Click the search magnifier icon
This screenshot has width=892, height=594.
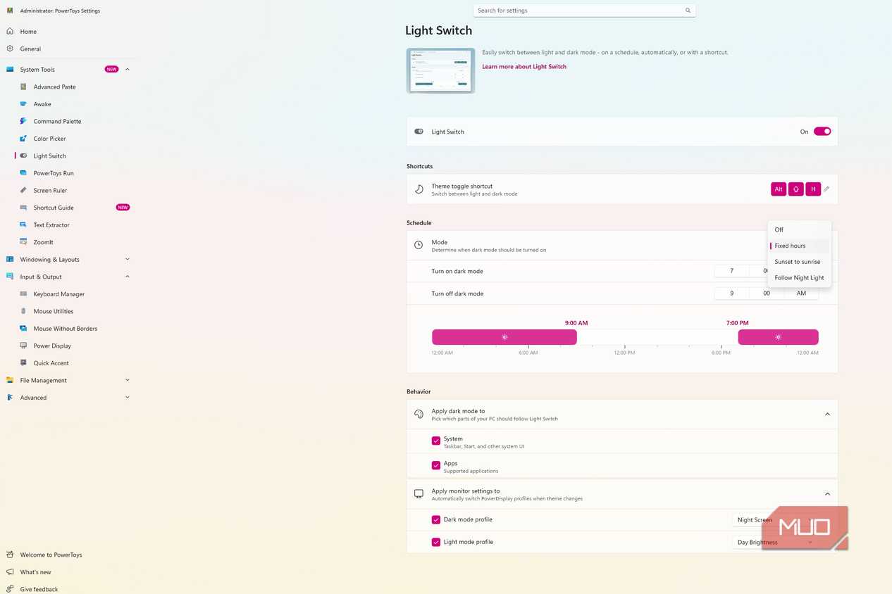coord(688,11)
